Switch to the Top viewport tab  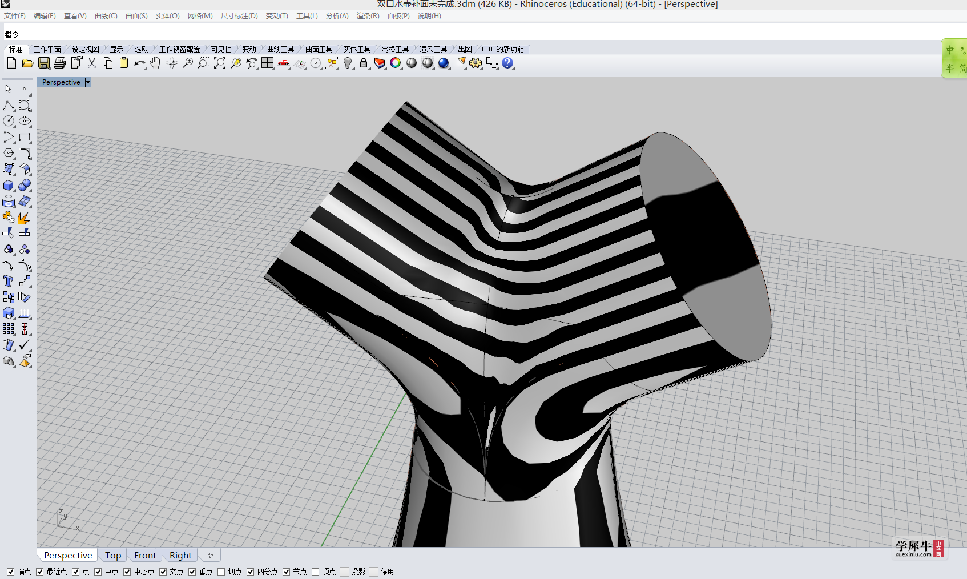113,555
